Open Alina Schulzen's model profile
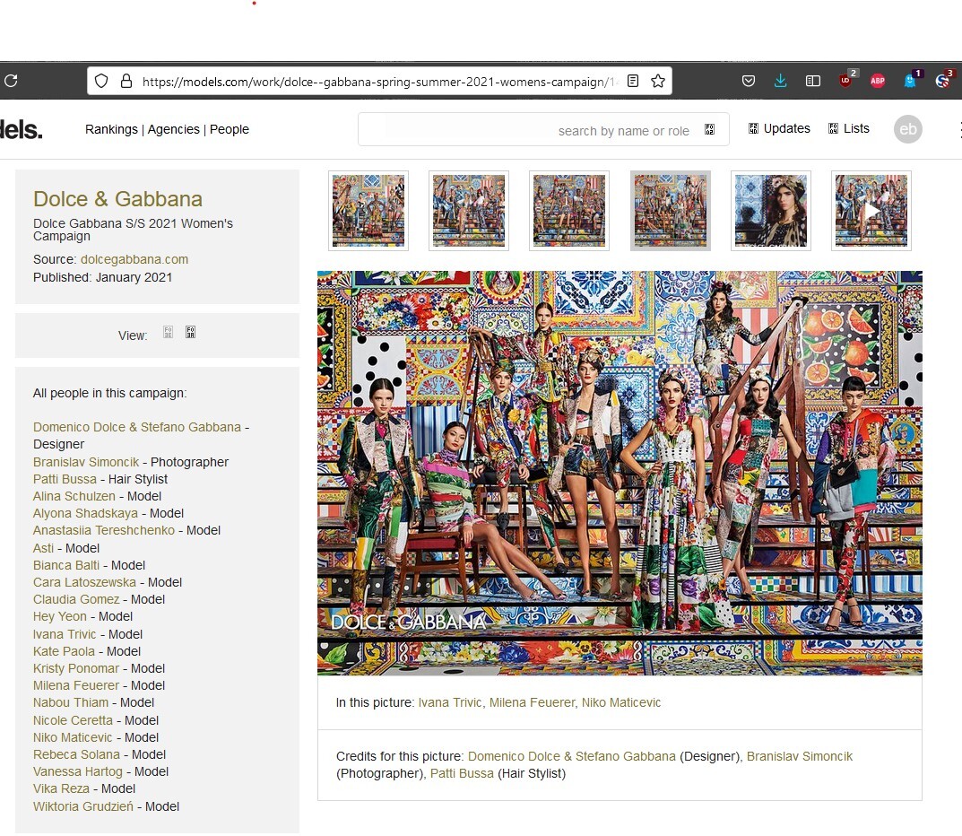This screenshot has width=962, height=836. (74, 497)
